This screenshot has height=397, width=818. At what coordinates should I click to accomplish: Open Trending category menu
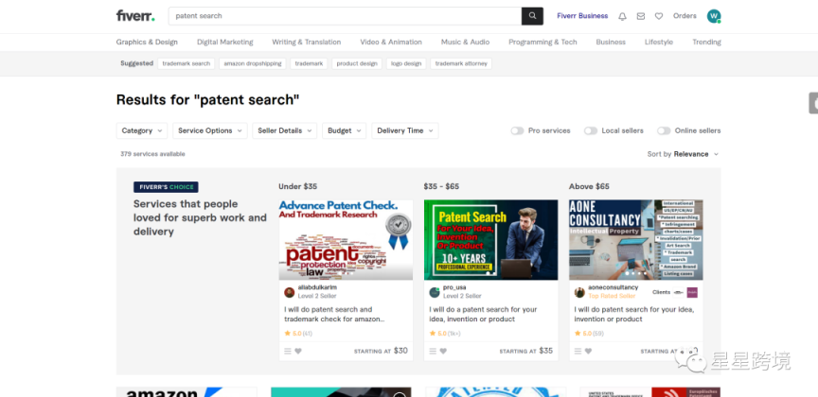click(x=706, y=43)
